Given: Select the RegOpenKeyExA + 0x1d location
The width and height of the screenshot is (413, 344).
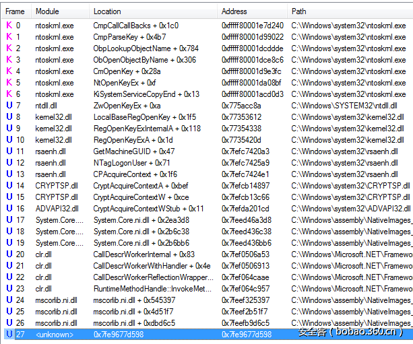Looking at the screenshot, I should [x=133, y=140].
